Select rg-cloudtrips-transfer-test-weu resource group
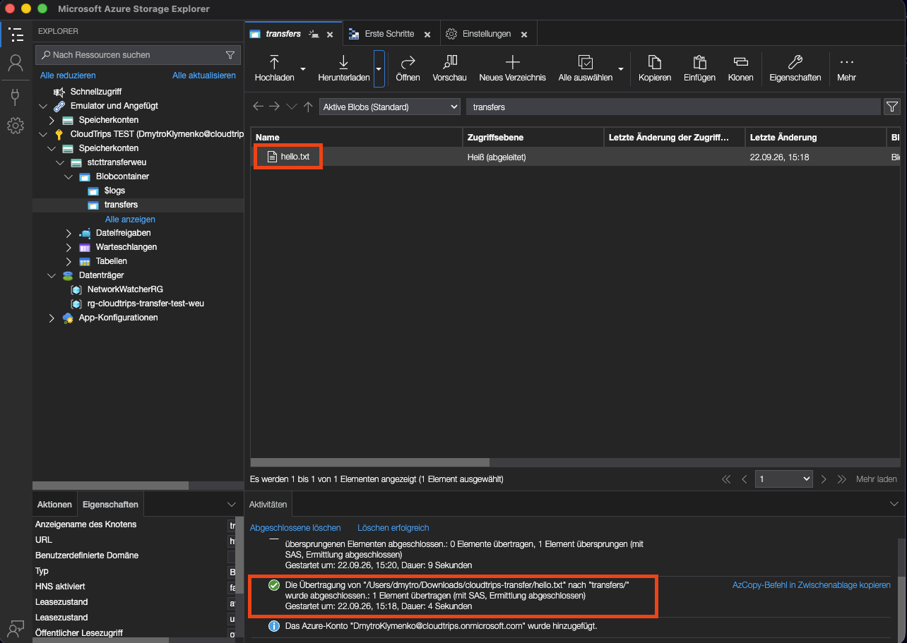 tap(146, 304)
